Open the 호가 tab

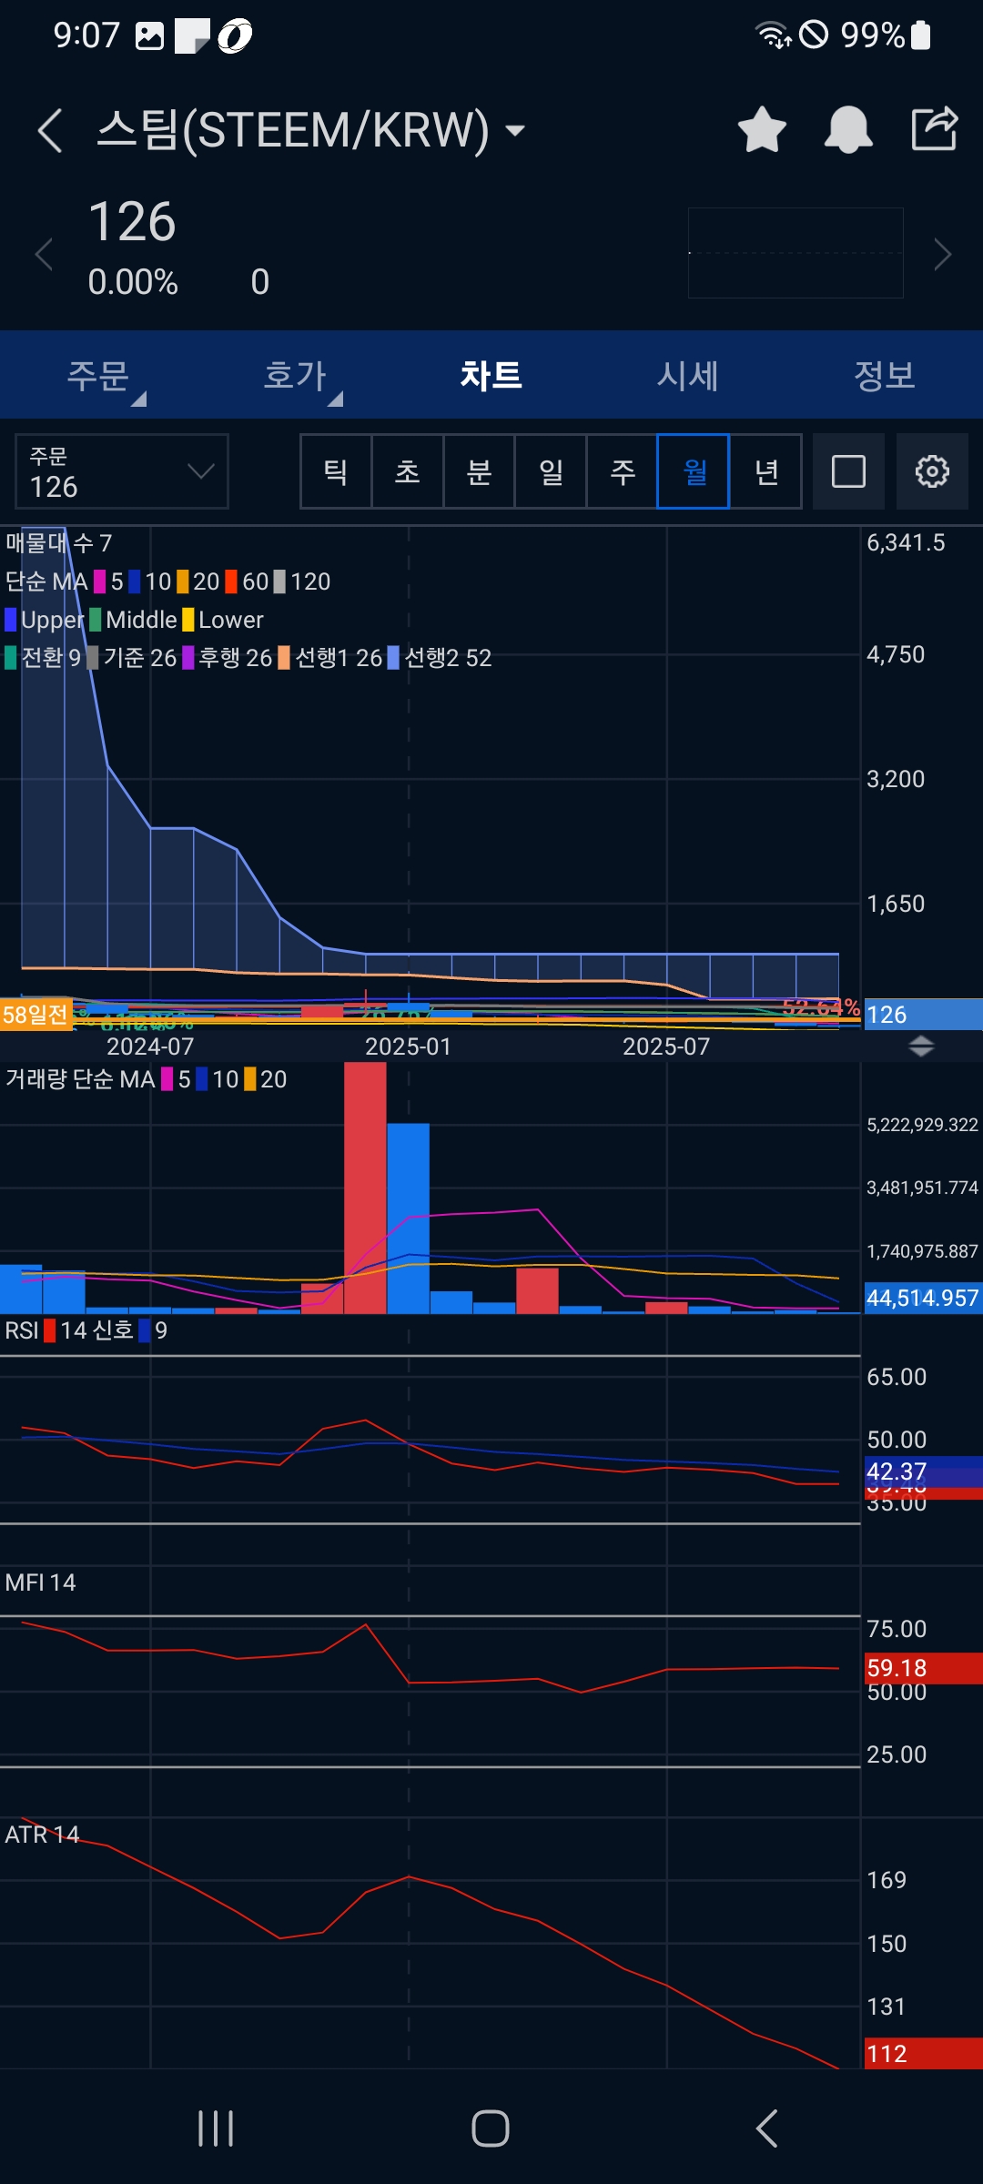coord(295,376)
